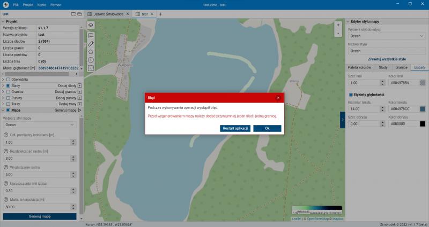The image size is (429, 227).
Task: Click help icon for Rozdzielczość rastru
Action: point(5,152)
